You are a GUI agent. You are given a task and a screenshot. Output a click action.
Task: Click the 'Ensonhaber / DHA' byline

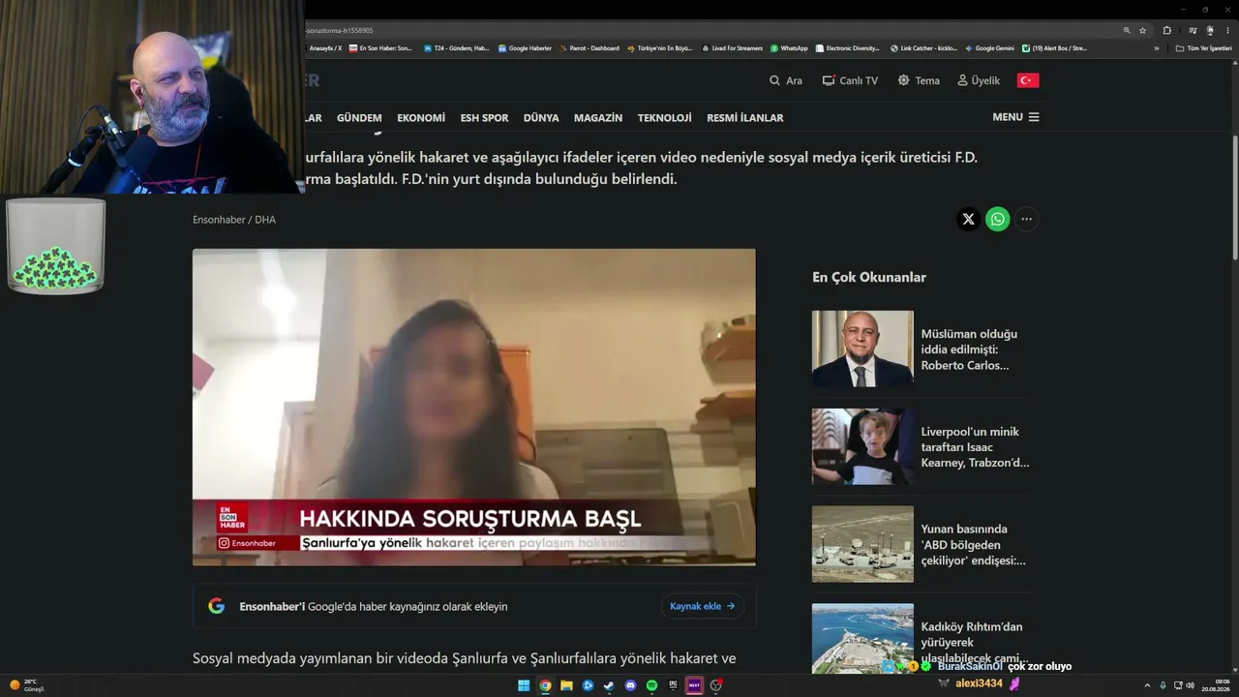pos(234,220)
